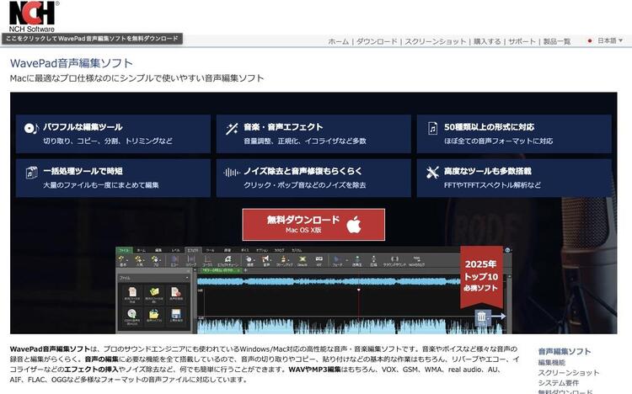
Task: Click the 逆再生 icon in WavePad toolbar
Action: [x=357, y=261]
